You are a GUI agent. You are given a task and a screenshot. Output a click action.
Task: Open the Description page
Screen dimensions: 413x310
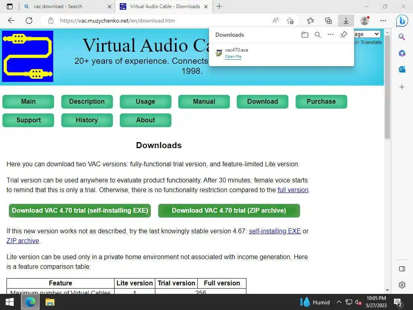pos(87,101)
